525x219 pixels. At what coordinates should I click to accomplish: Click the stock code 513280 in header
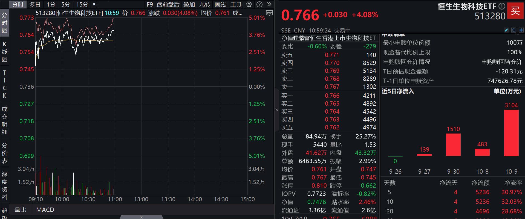coord(490,16)
